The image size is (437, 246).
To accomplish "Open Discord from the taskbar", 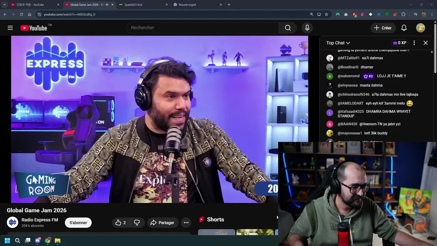I will click(x=38, y=241).
